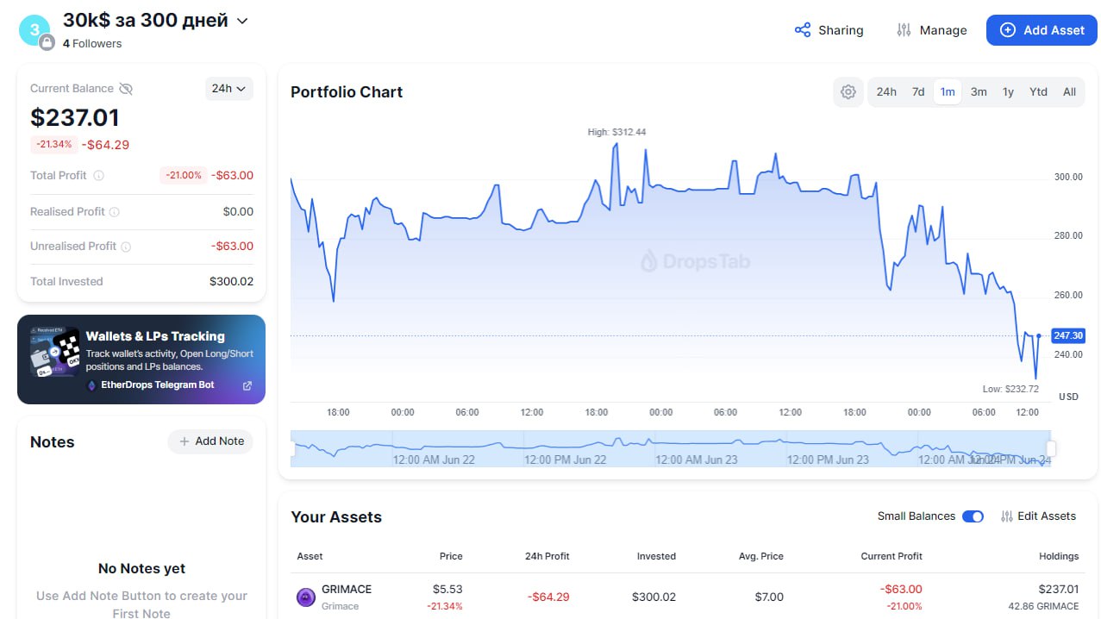
Task: Select the 7d chart range tab
Action: point(918,92)
